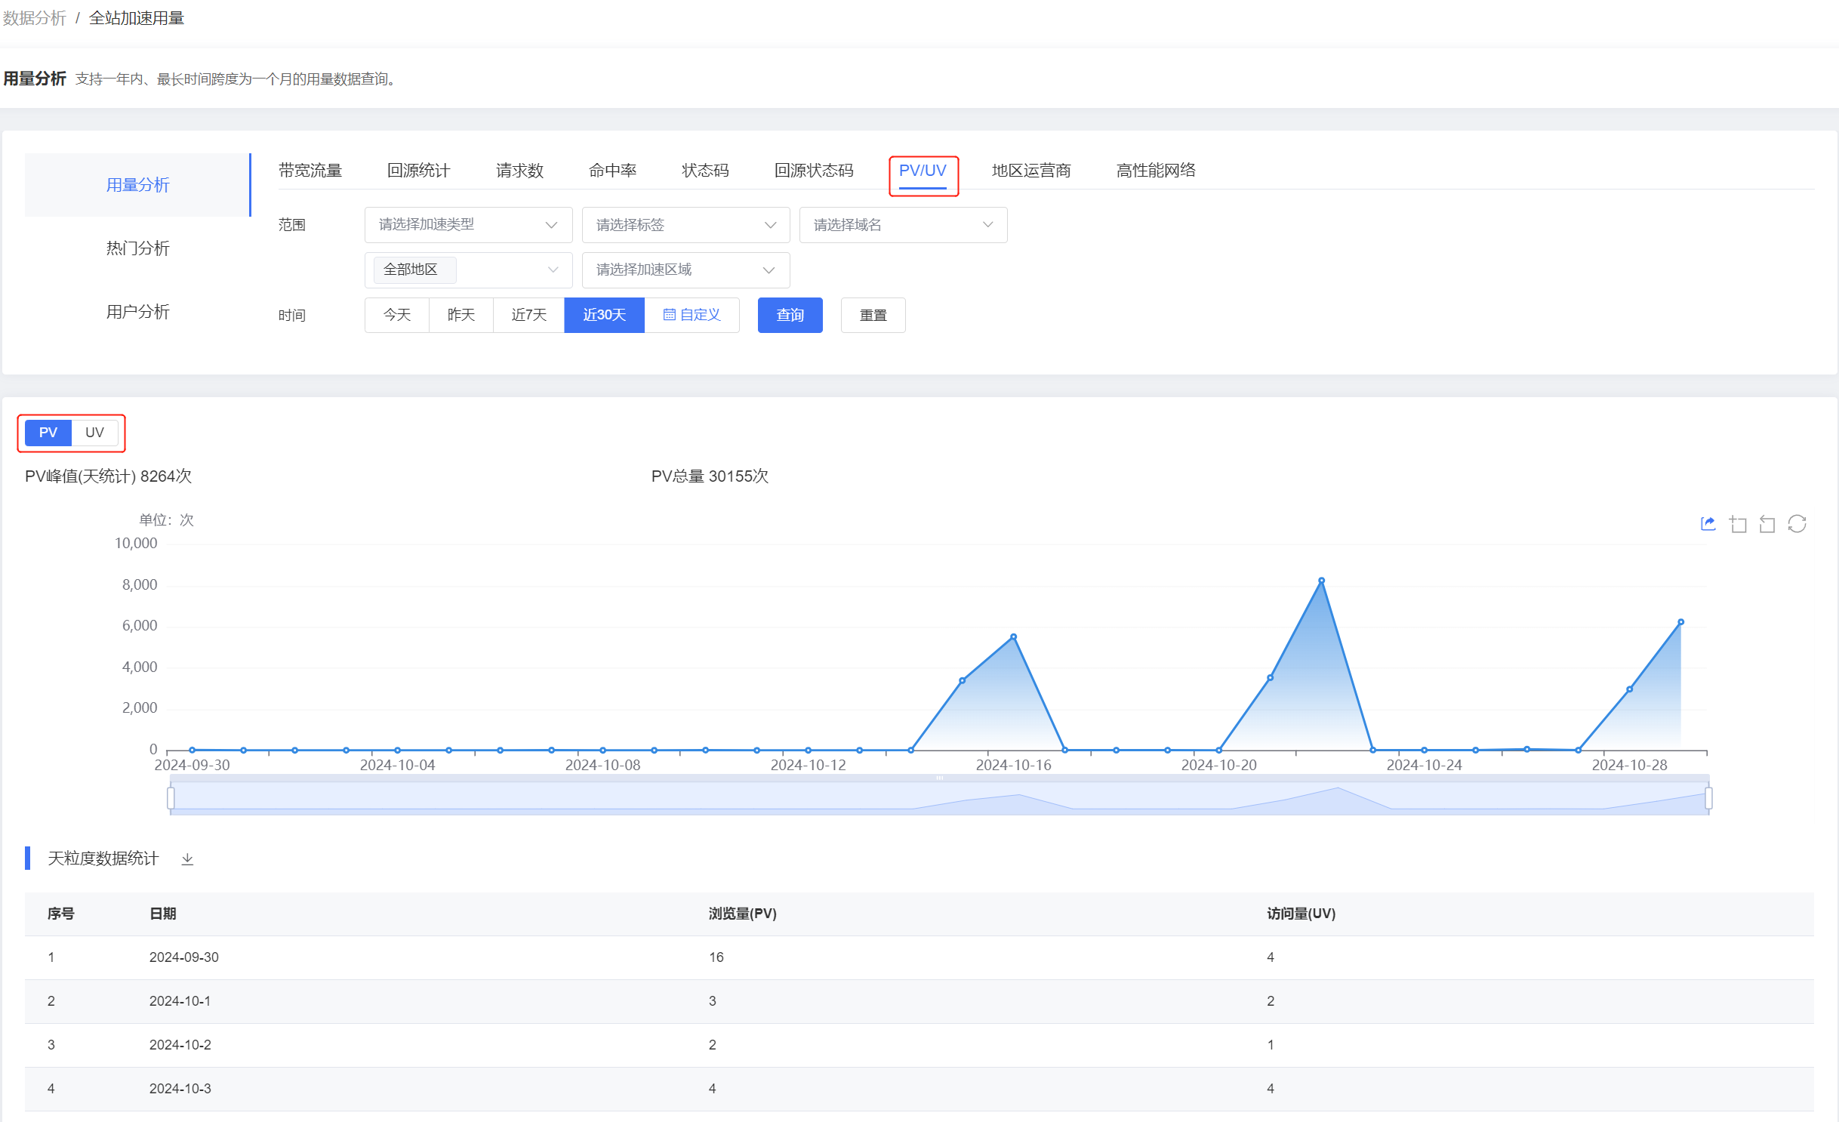This screenshot has width=1839, height=1122.
Task: Switch to the 地区运营商 tab
Action: 1031,171
